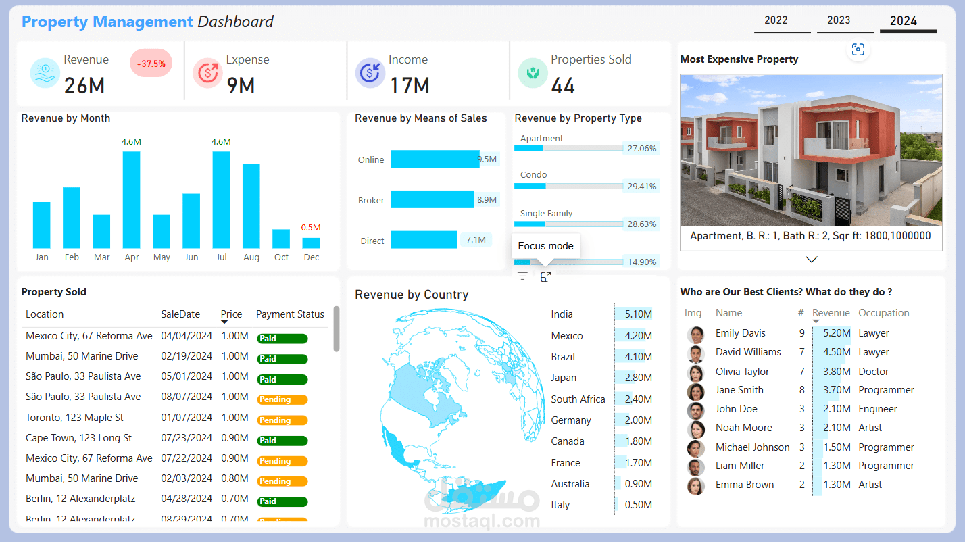Click Jane Smith avatar image
This screenshot has height=542, width=965.
tap(695, 391)
